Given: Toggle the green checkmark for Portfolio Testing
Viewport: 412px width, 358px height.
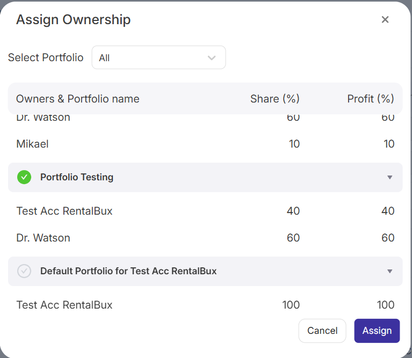Looking at the screenshot, I should [24, 177].
